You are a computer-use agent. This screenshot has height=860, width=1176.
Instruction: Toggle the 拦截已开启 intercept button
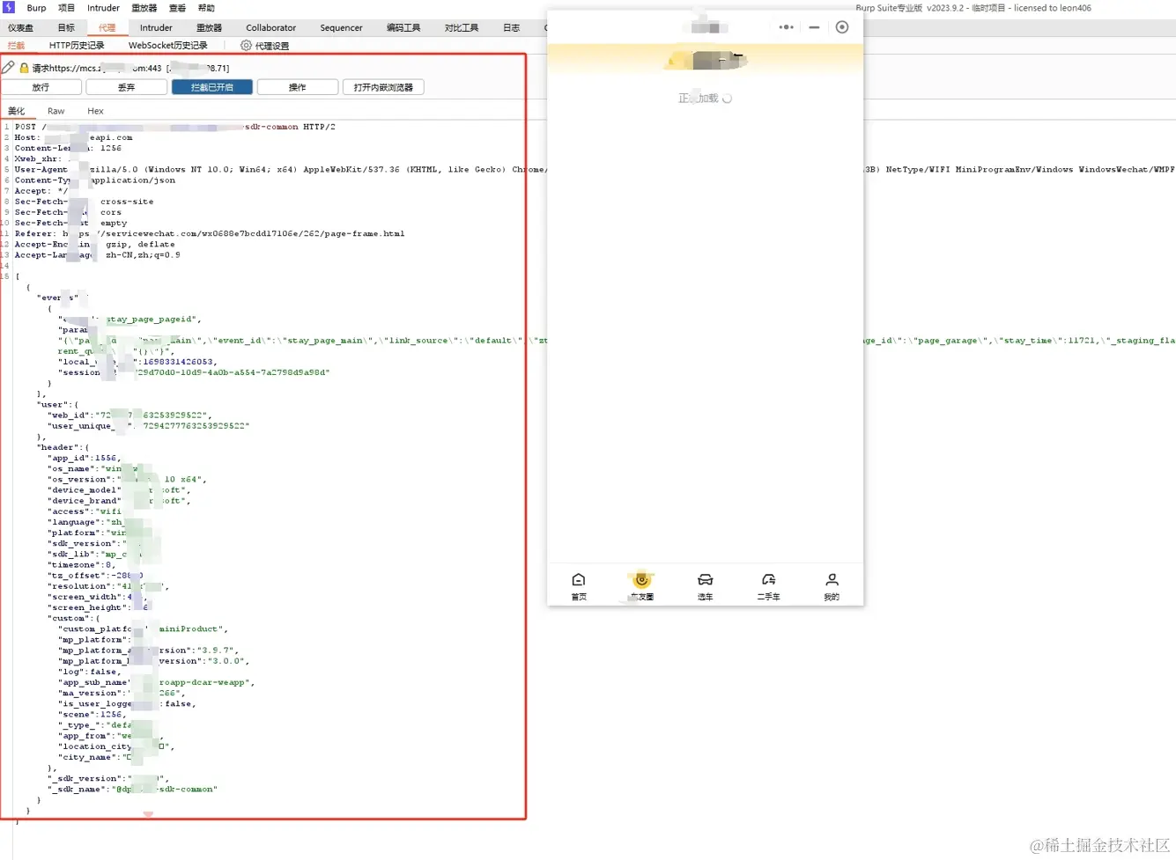pos(212,87)
